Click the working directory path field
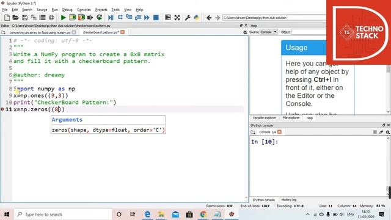This screenshot has width=391, height=220. point(274,18)
